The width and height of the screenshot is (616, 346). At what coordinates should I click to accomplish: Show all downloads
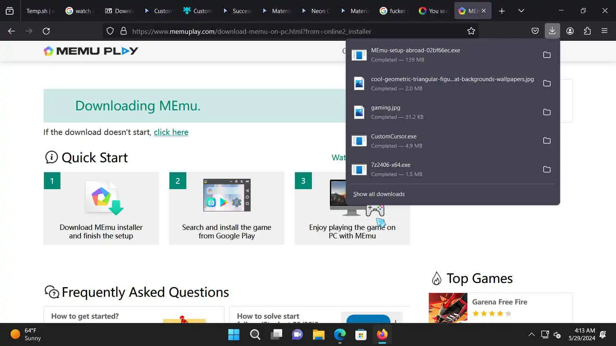[379, 194]
